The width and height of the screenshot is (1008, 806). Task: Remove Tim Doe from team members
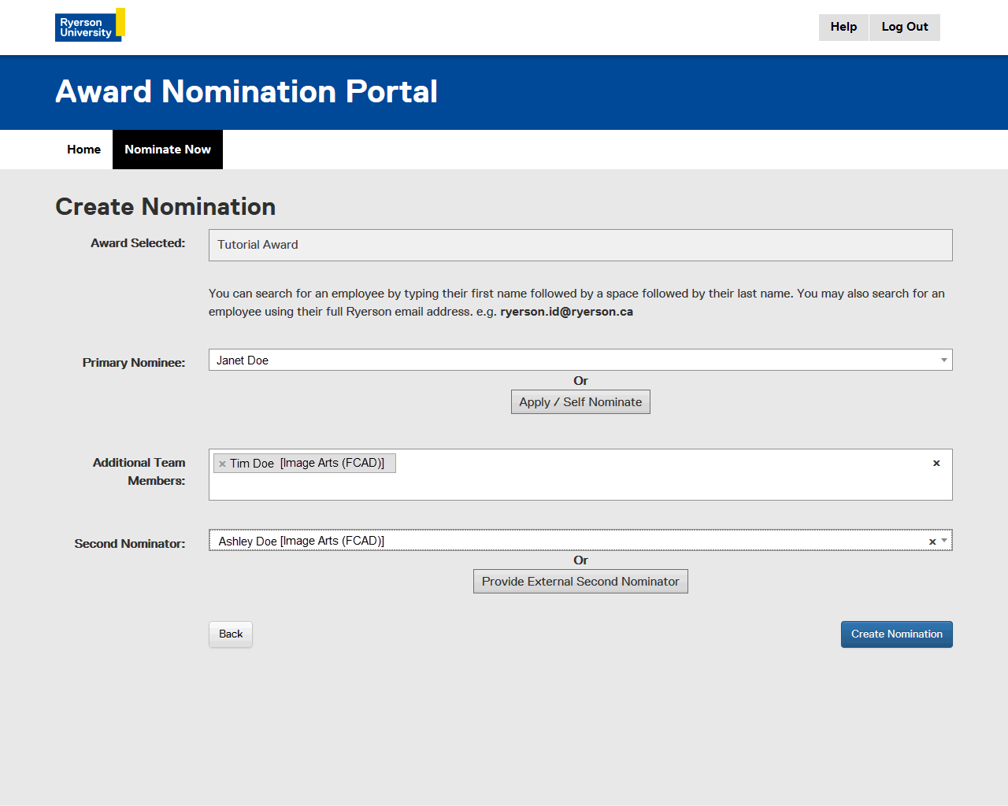tap(222, 464)
